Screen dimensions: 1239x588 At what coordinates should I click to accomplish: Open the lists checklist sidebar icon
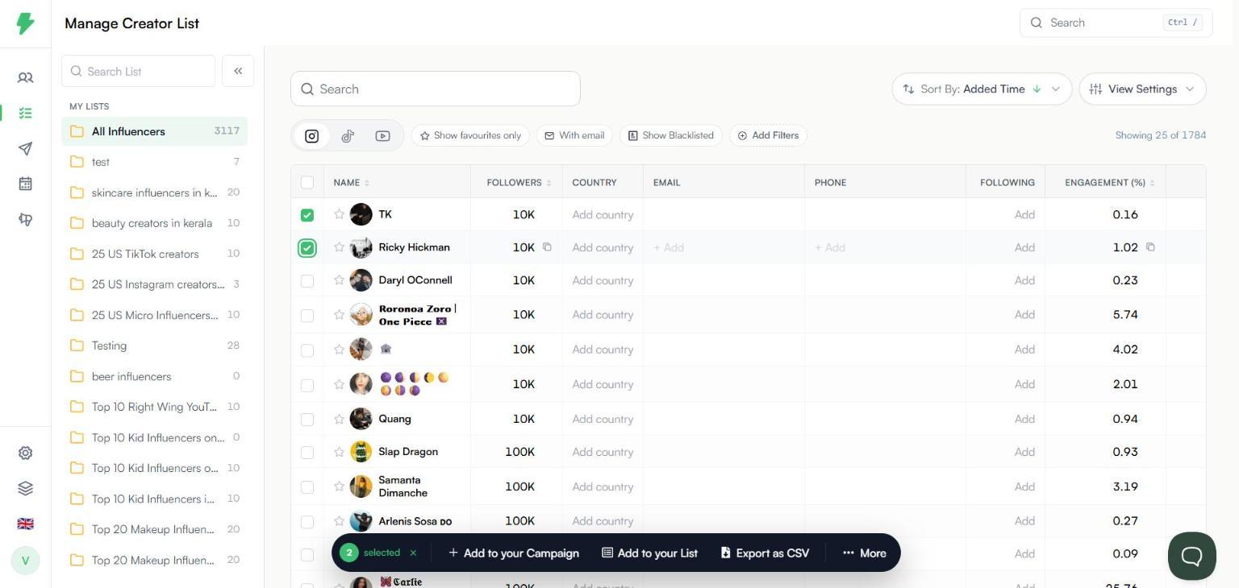click(x=25, y=113)
